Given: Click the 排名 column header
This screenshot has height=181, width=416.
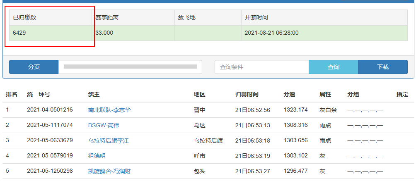Looking at the screenshot, I should (x=12, y=95).
